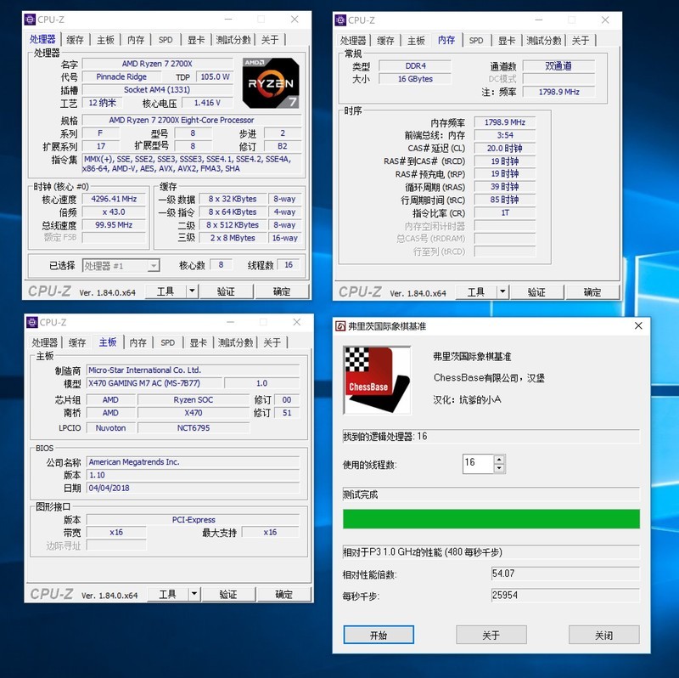Click 验证 button in memory CPU-Z window
This screenshot has height=678, width=679.
(x=536, y=292)
